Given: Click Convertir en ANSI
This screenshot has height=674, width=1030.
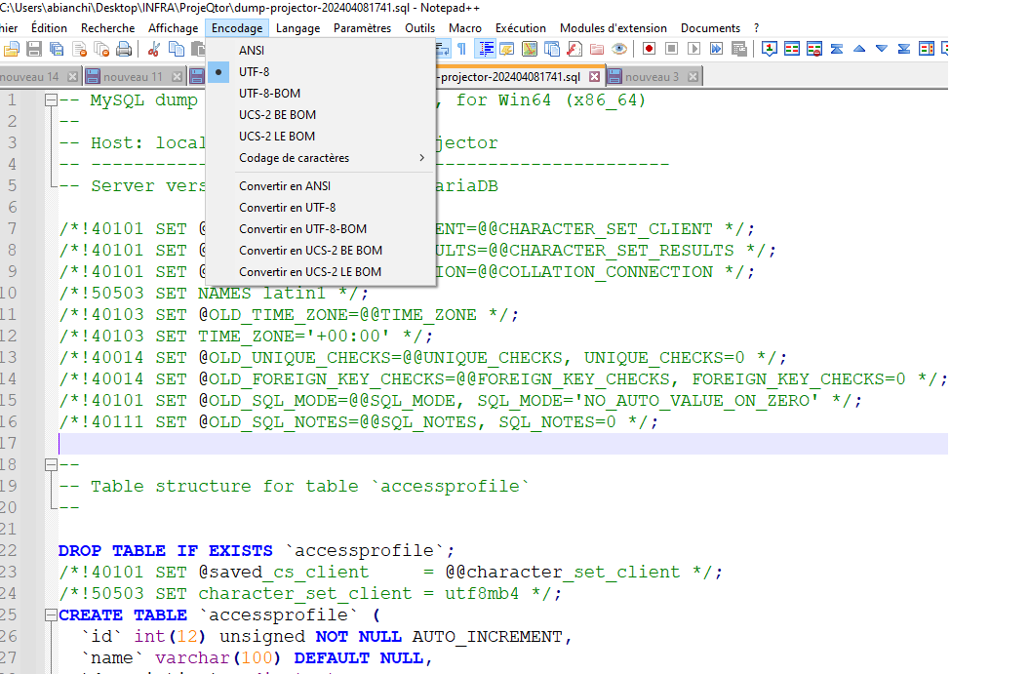Looking at the screenshot, I should tap(285, 186).
